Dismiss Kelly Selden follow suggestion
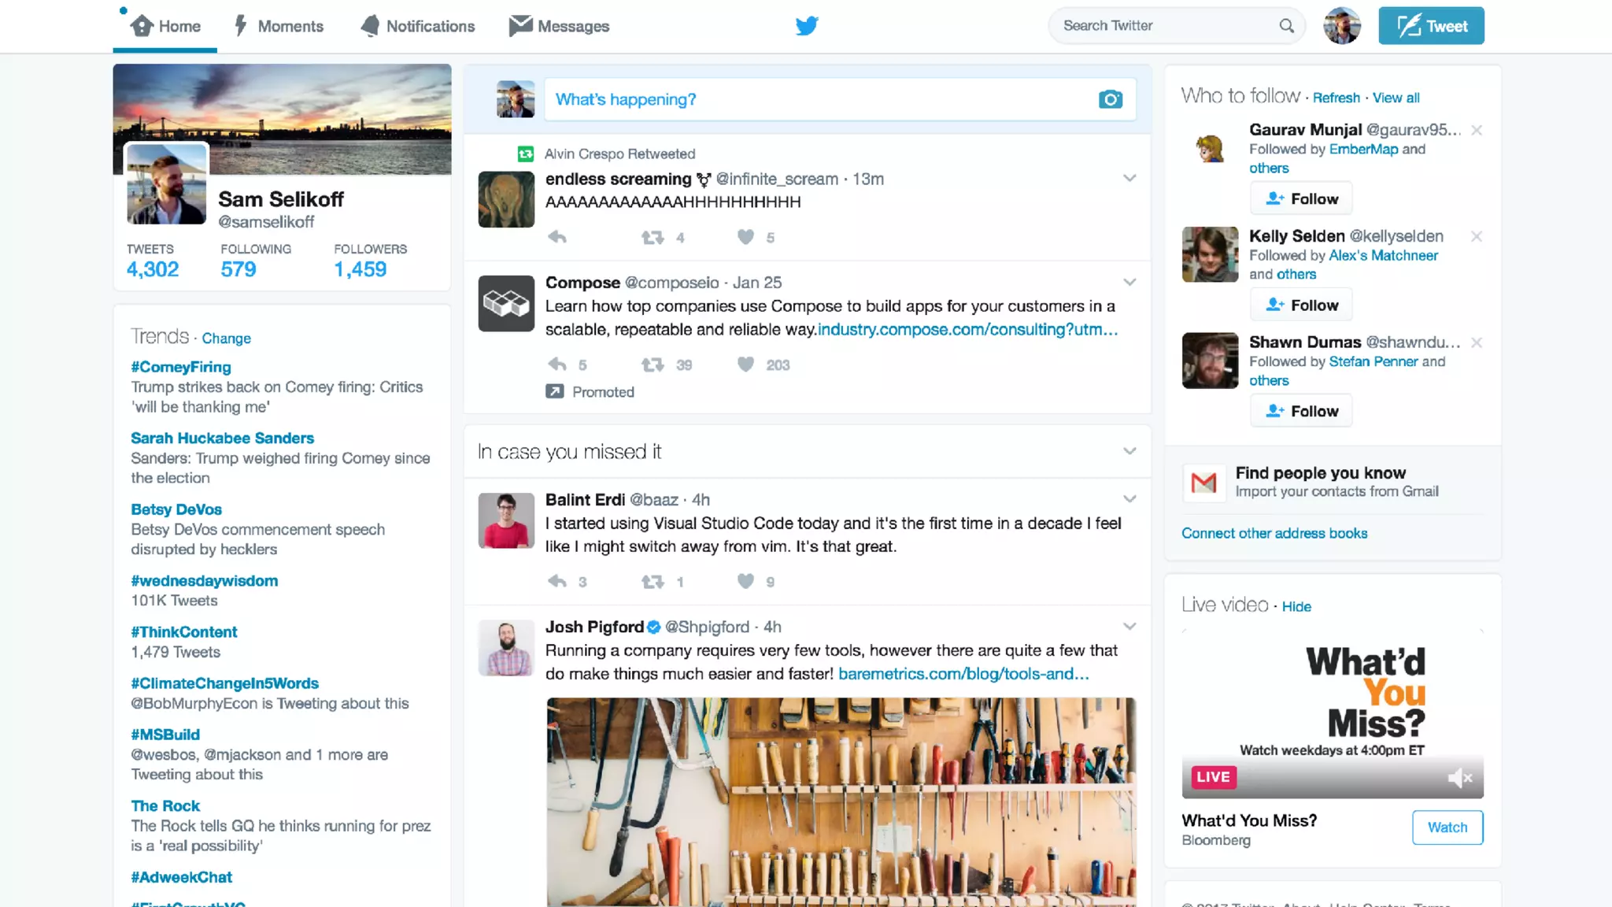1612x907 pixels. pos(1477,236)
